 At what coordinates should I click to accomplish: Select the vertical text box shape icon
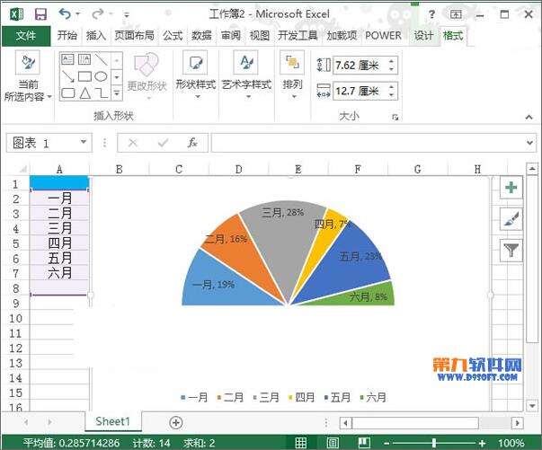pyautogui.click(x=84, y=59)
